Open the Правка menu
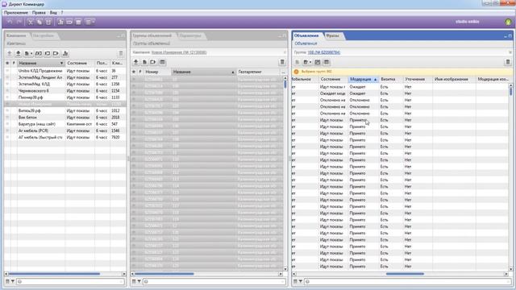The height and width of the screenshot is (290, 516). pyautogui.click(x=39, y=13)
